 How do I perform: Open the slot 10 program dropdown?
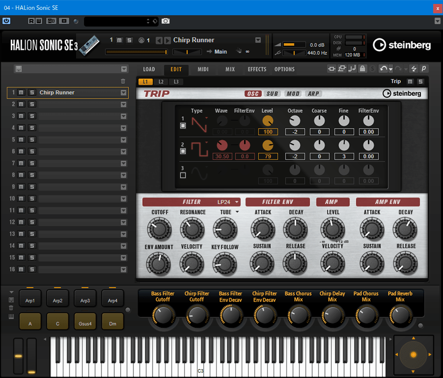pos(124,199)
